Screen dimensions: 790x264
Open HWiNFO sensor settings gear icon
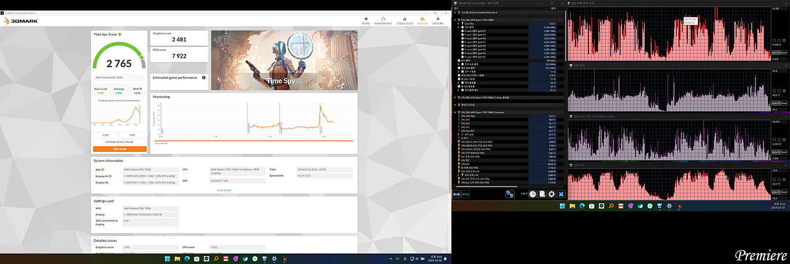tap(552, 194)
